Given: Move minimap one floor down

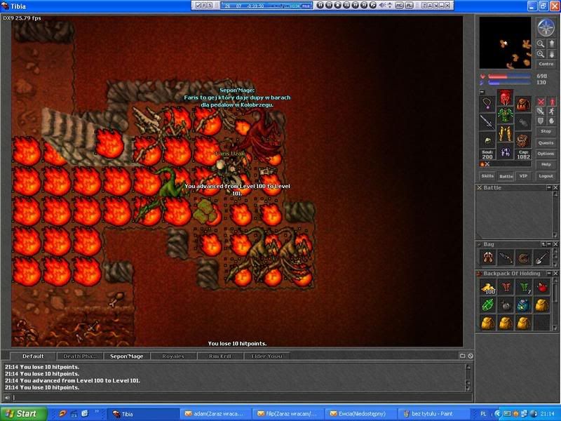Looking at the screenshot, I should click(551, 54).
